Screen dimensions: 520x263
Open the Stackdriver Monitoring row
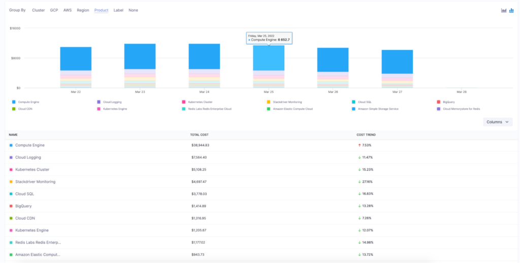tap(261, 182)
